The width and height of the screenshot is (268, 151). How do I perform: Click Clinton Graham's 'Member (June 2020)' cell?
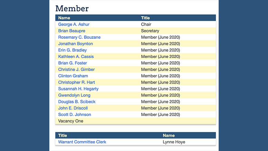(x=160, y=76)
